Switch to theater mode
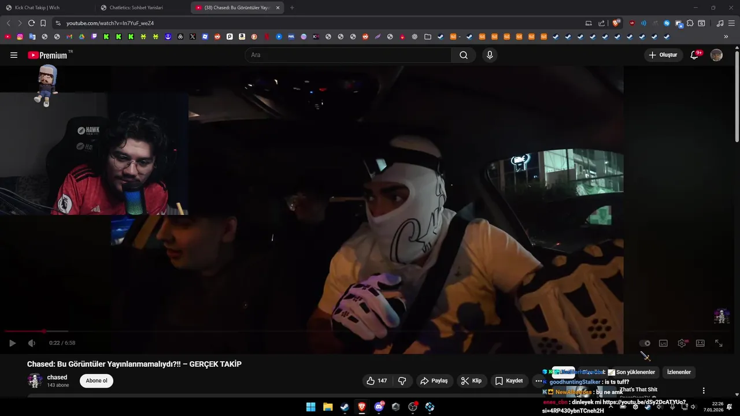The width and height of the screenshot is (740, 416). coord(700,343)
